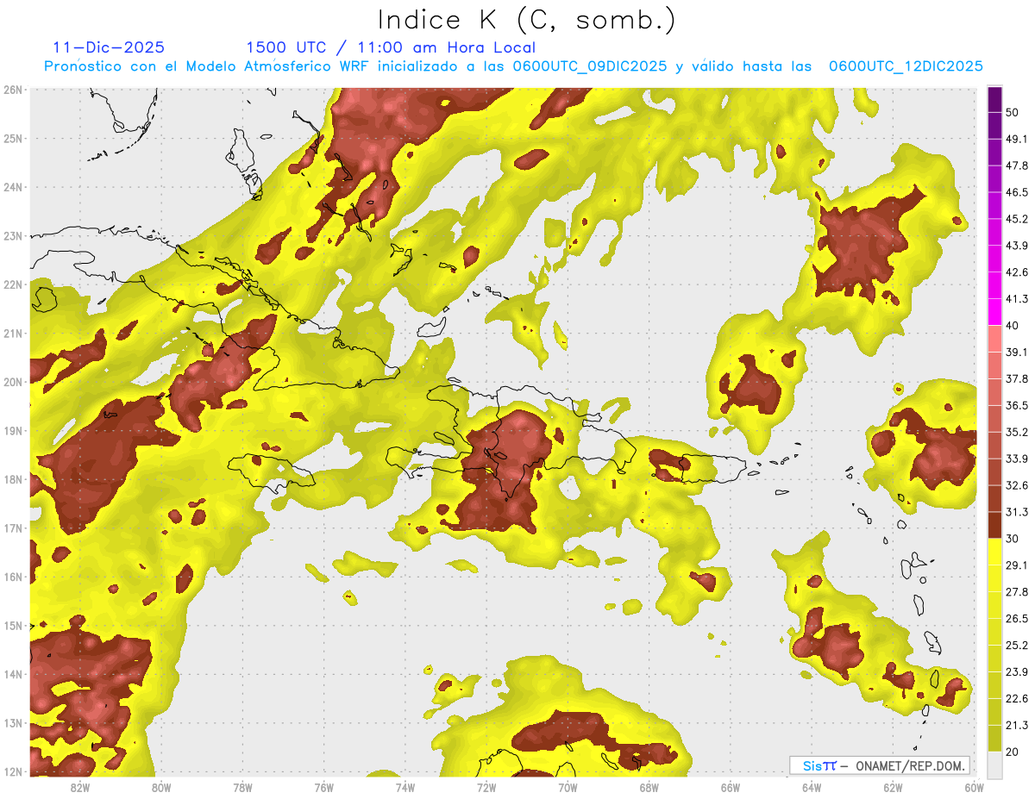Click the '36.5' legend value
This screenshot has width=1035, height=799.
[x=1017, y=405]
